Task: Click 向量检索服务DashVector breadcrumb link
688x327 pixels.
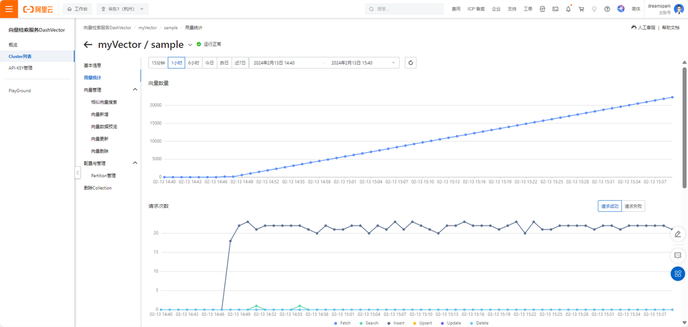Action: point(107,27)
